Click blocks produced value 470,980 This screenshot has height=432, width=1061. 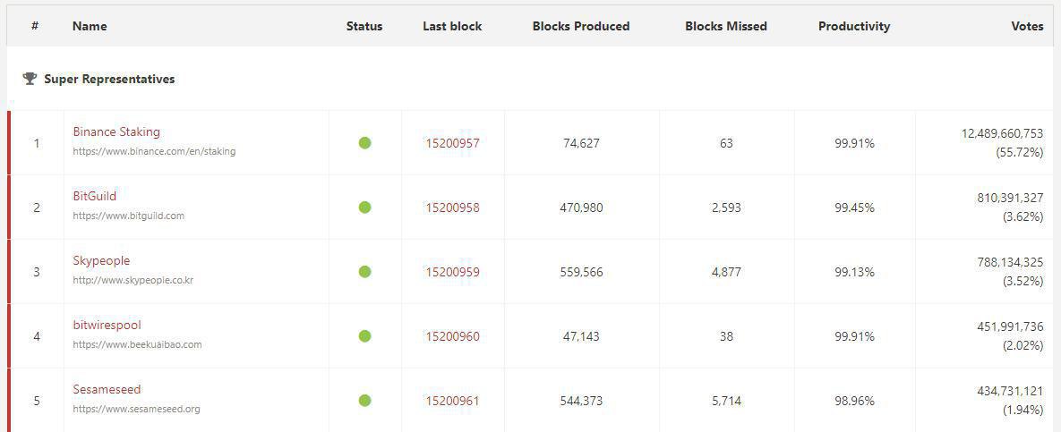click(x=581, y=208)
